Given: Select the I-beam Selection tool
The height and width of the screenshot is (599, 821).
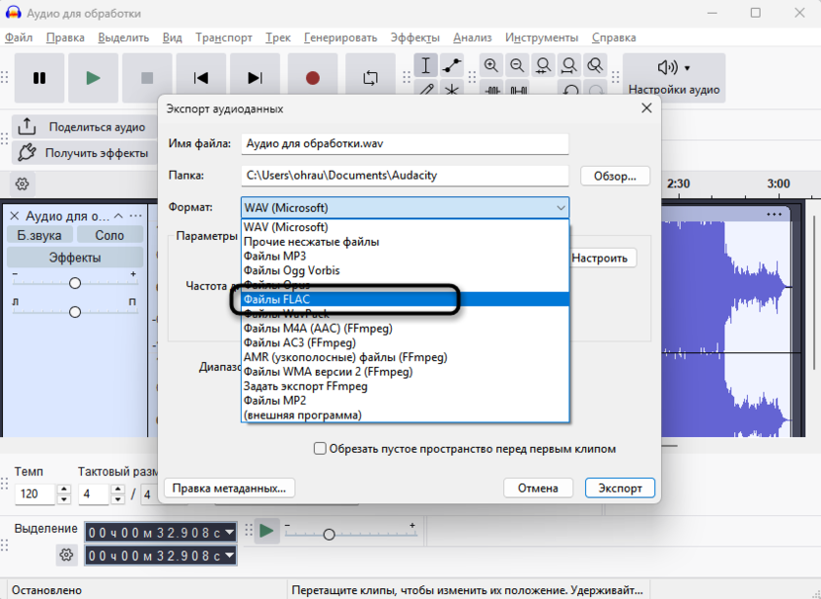Looking at the screenshot, I should 425,66.
